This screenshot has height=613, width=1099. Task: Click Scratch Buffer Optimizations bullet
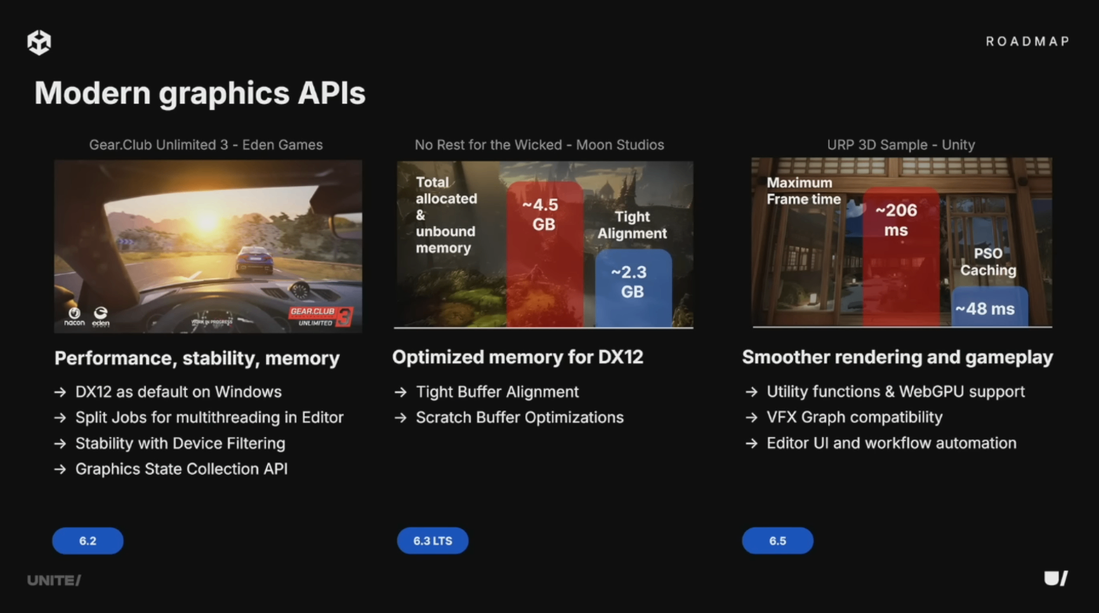click(x=520, y=418)
